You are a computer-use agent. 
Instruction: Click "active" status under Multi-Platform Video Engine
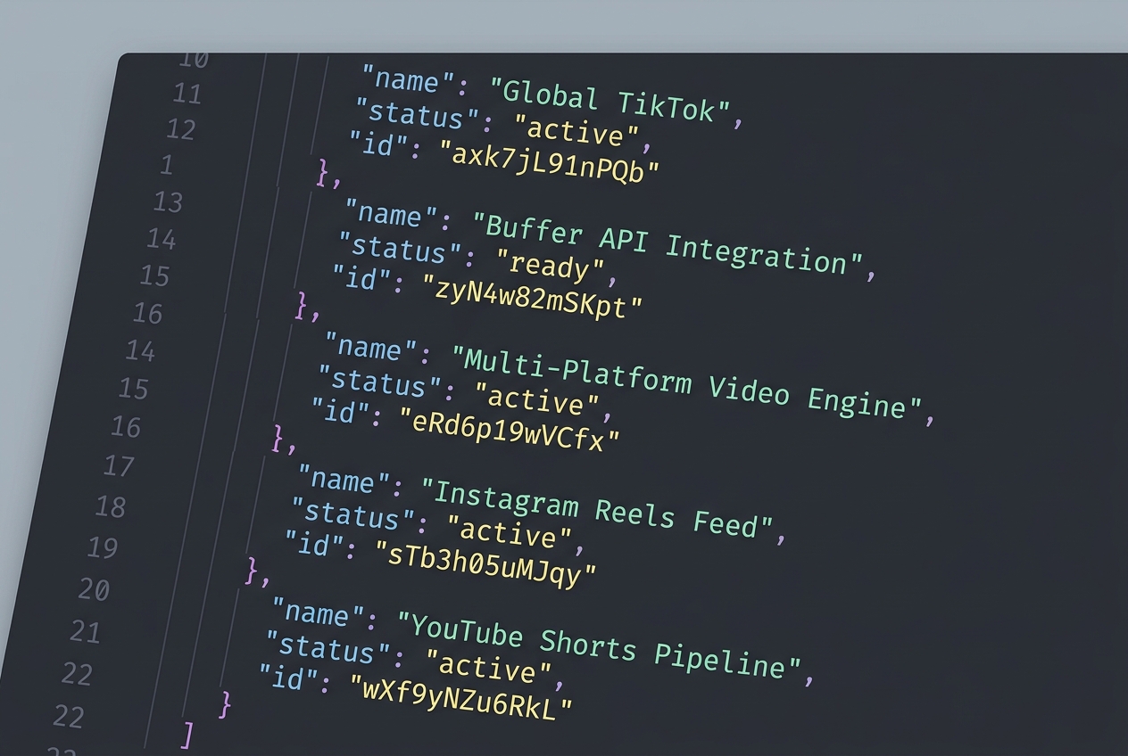click(536, 399)
